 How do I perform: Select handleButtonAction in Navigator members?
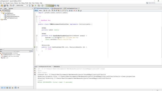(x=11, y=55)
